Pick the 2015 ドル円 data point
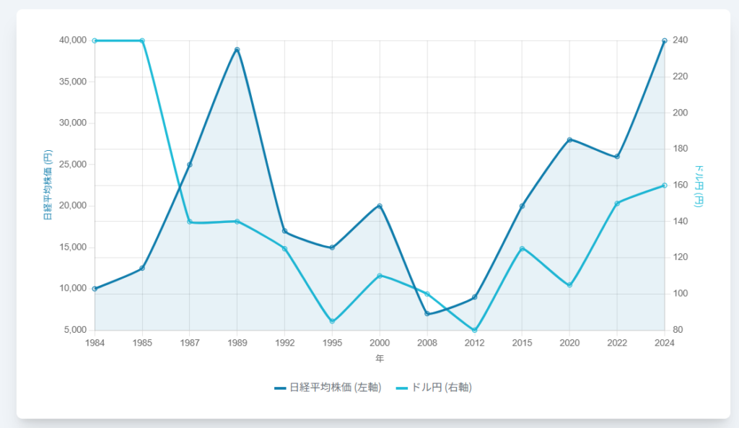739x428 pixels. (522, 248)
